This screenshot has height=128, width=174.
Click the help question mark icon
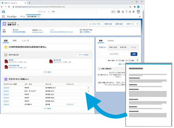126,12
